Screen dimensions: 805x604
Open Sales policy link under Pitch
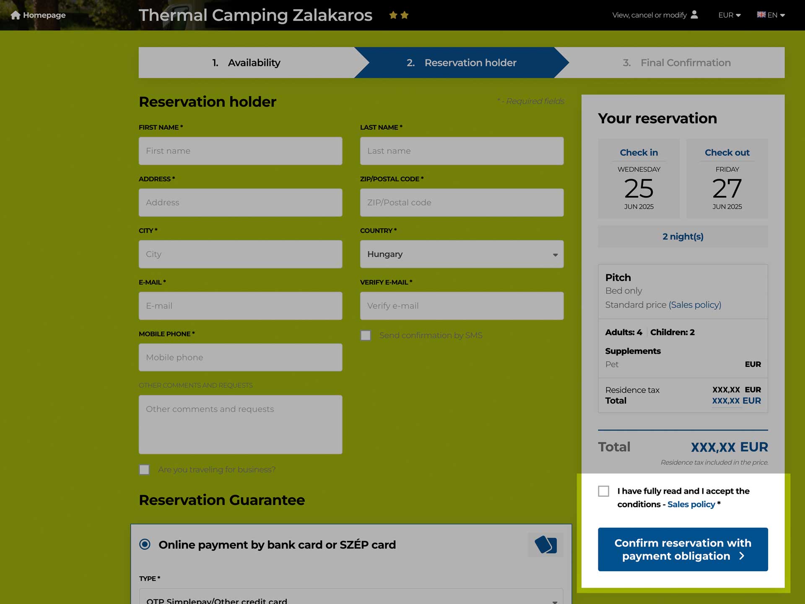click(x=695, y=305)
